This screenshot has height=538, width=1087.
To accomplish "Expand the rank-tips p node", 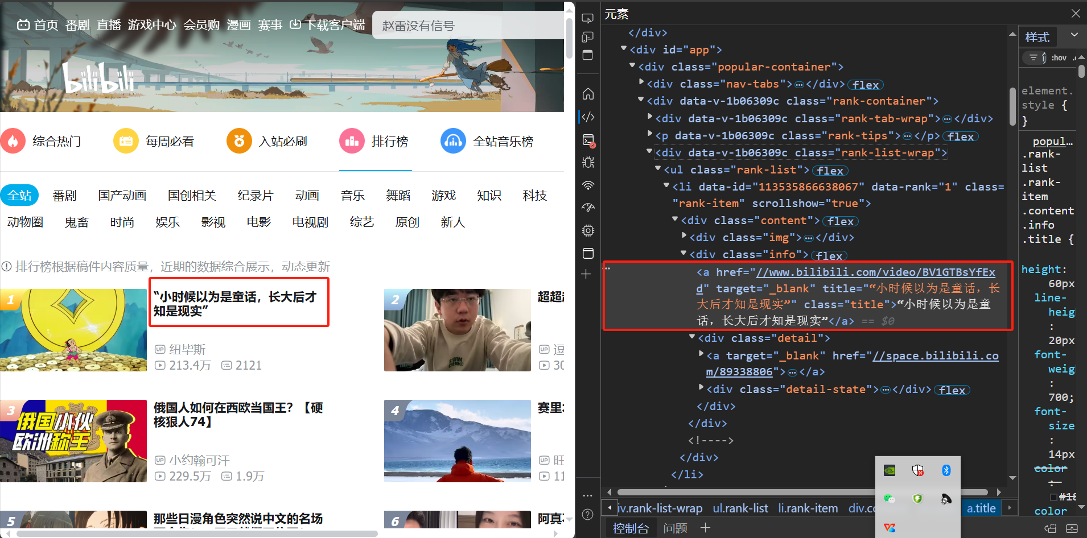I will pyautogui.click(x=650, y=135).
